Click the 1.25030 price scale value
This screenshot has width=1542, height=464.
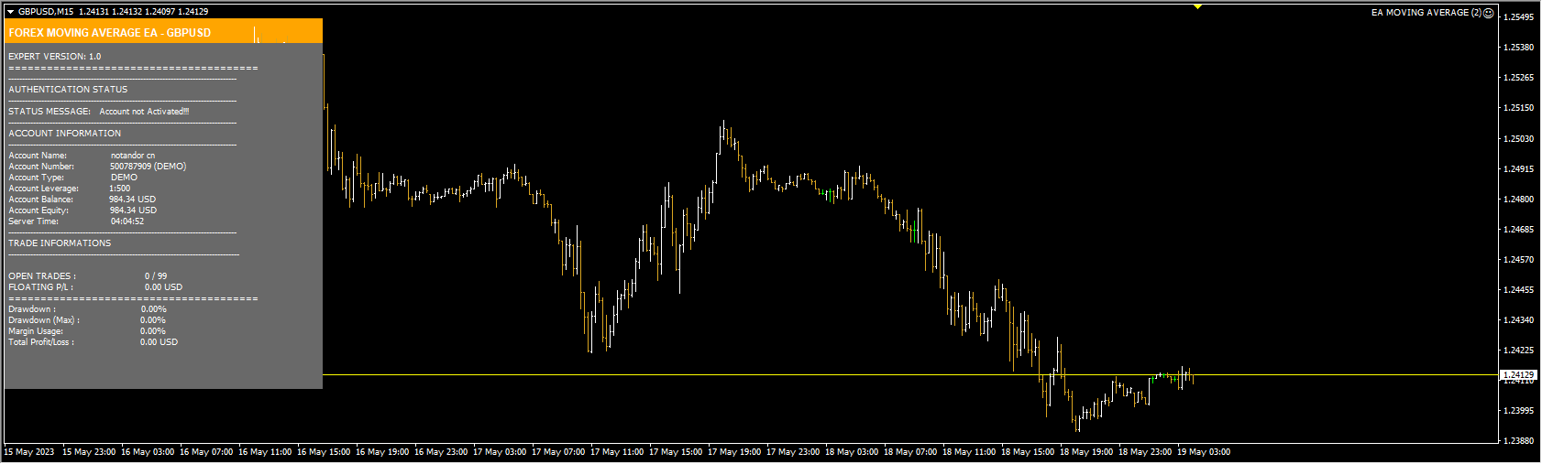(x=1519, y=139)
